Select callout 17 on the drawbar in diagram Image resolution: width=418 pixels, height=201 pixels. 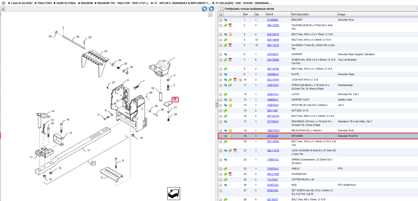(89, 150)
